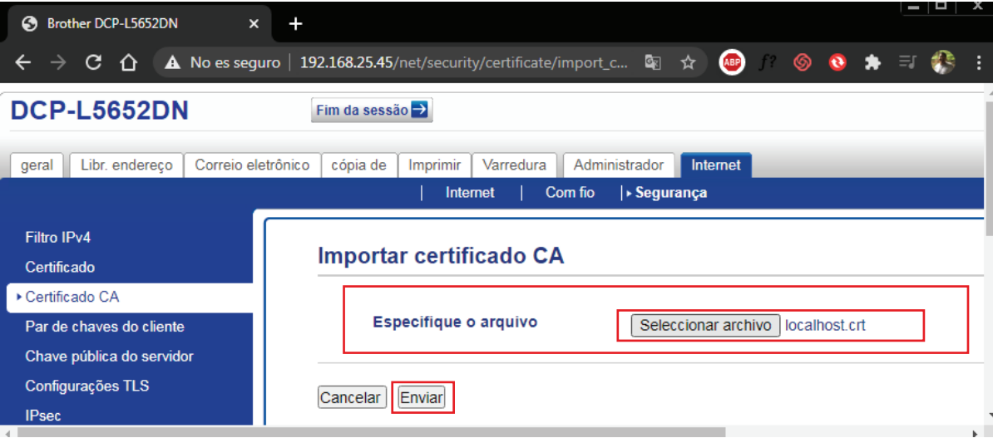
Task: Open Configurações TLS in sidebar
Action: click(x=87, y=386)
